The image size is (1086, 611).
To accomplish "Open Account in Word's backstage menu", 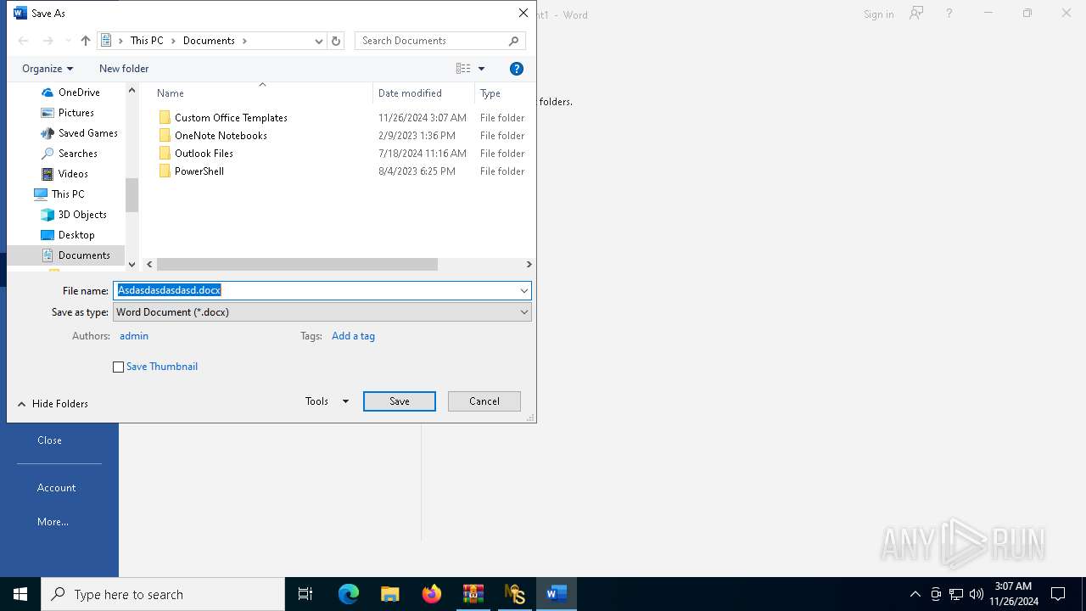I will tap(56, 488).
